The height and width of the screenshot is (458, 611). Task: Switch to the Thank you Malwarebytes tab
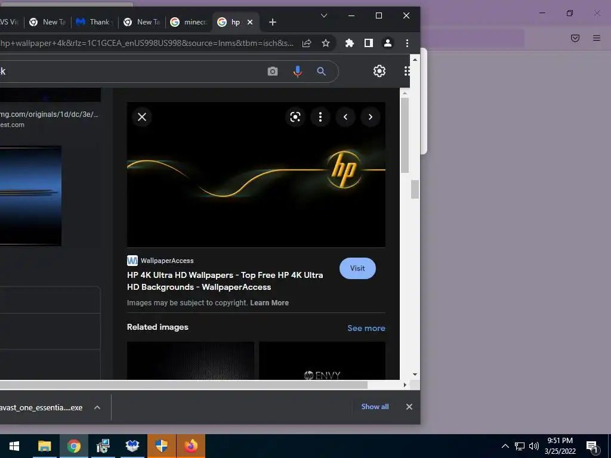pyautogui.click(x=95, y=22)
